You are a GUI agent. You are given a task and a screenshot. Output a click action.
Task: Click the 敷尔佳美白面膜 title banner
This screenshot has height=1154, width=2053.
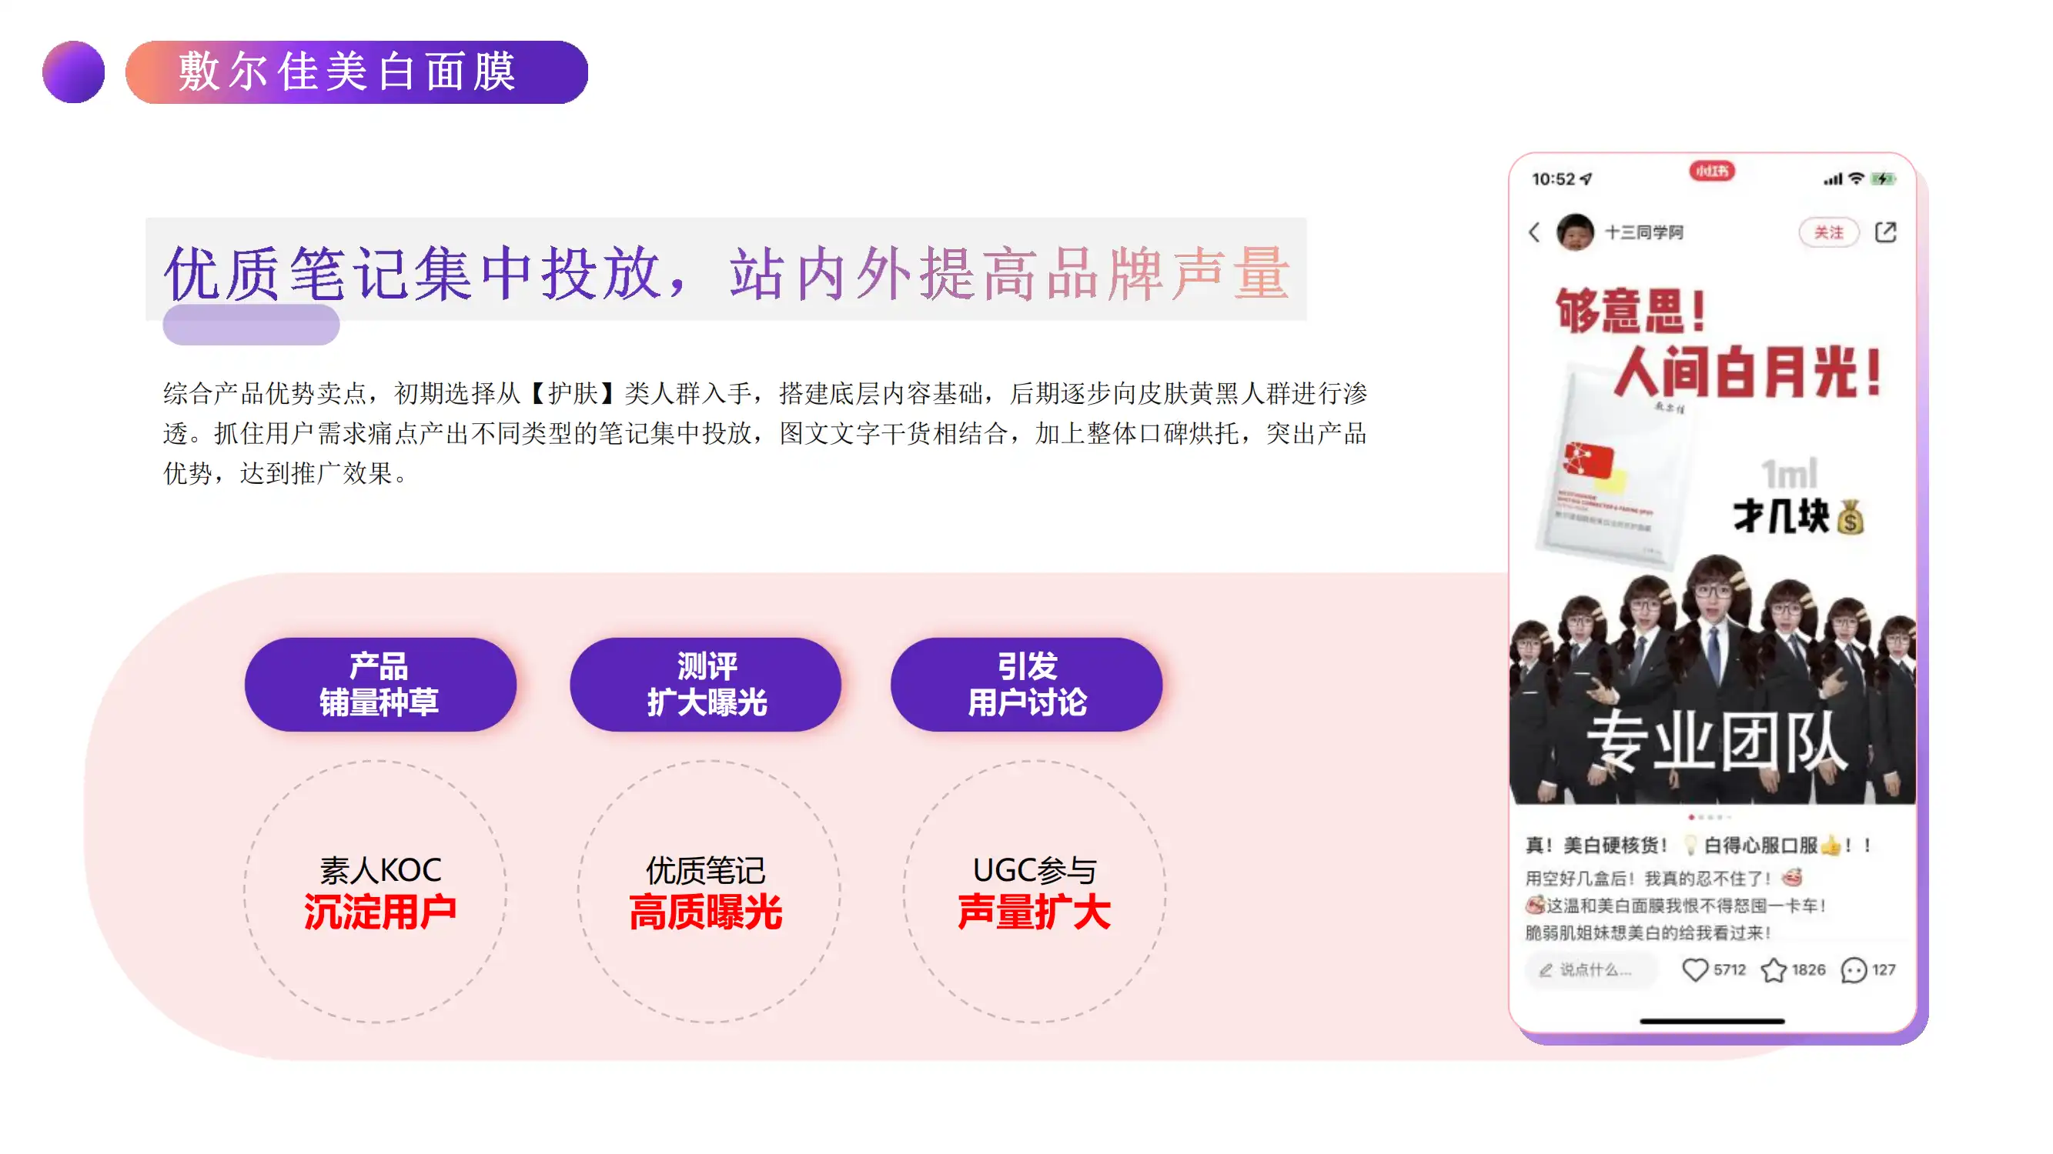[356, 72]
